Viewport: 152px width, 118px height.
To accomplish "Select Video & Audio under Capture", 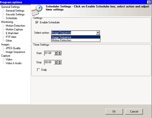I will click(x=14, y=63).
